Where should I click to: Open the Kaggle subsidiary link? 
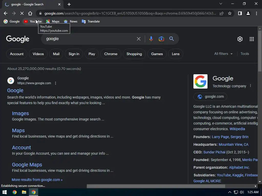pos(238,175)
